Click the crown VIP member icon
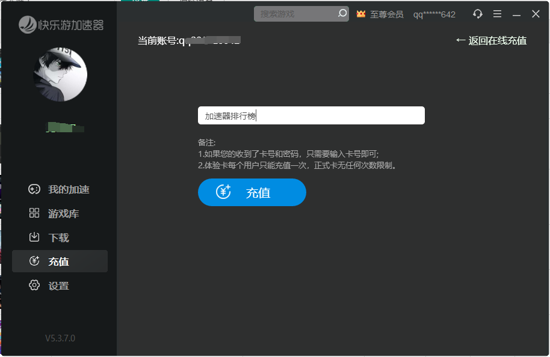The image size is (550, 357). 361,14
